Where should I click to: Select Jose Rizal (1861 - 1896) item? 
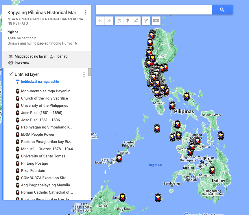click(42, 113)
